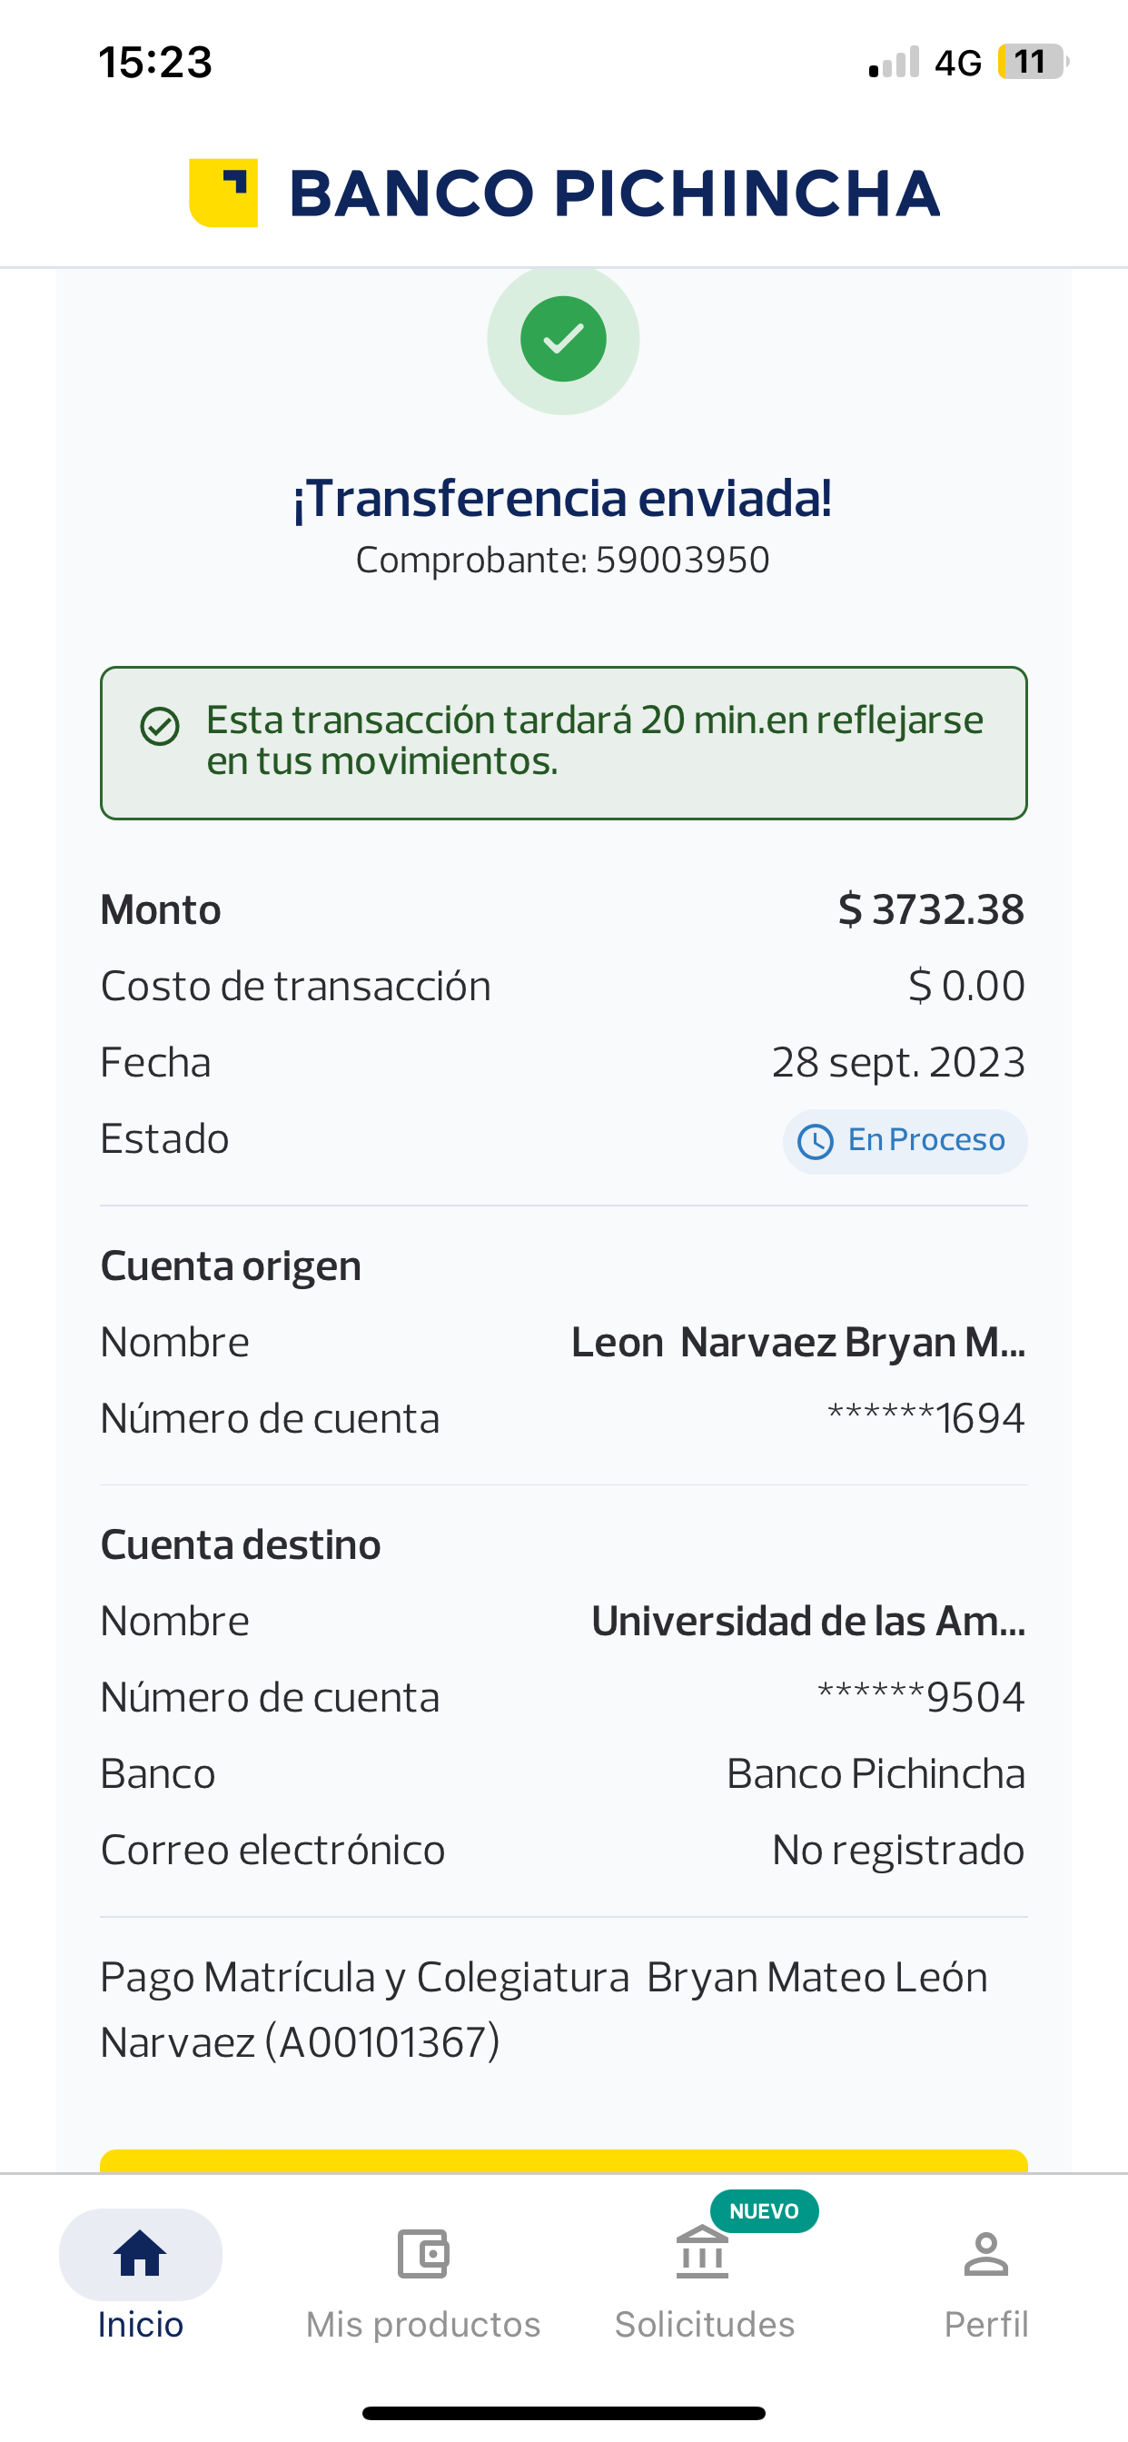Tap the Inicio home icon
The height and width of the screenshot is (2442, 1128).
coord(140,2252)
